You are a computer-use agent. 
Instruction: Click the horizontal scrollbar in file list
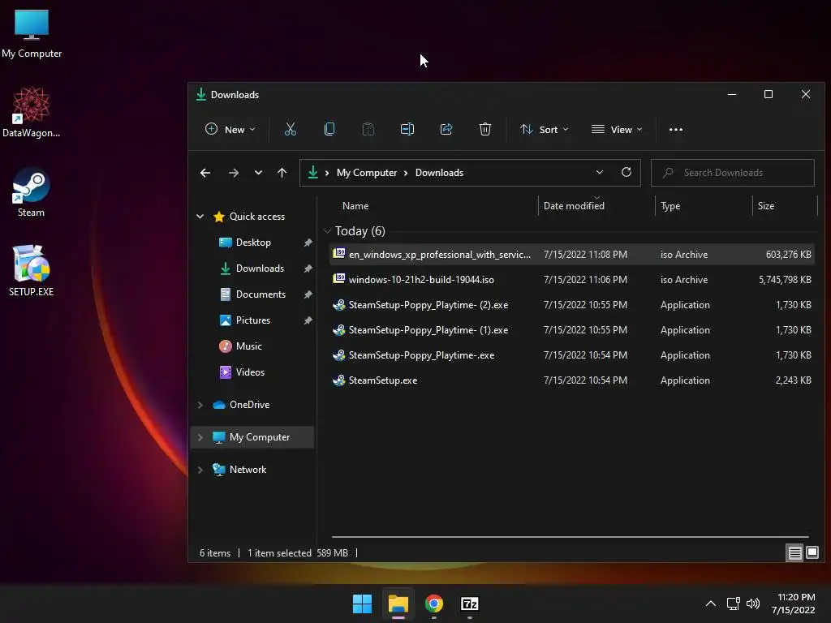click(x=571, y=537)
